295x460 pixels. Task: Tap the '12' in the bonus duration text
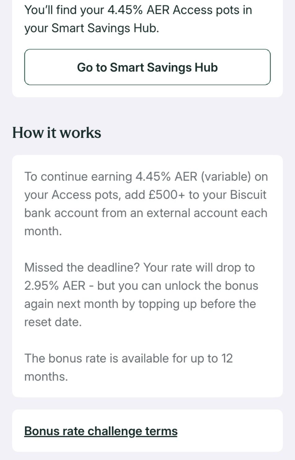227,358
